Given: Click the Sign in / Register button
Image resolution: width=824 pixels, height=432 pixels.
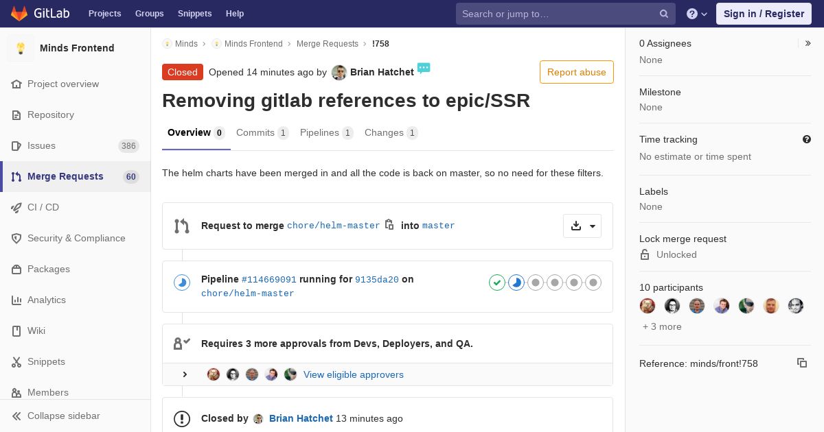Looking at the screenshot, I should (764, 14).
